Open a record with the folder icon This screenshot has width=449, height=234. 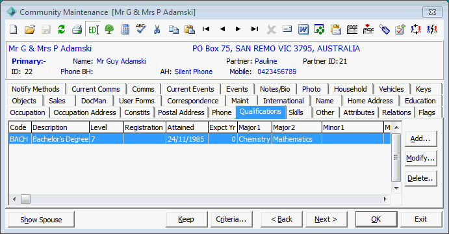29,29
